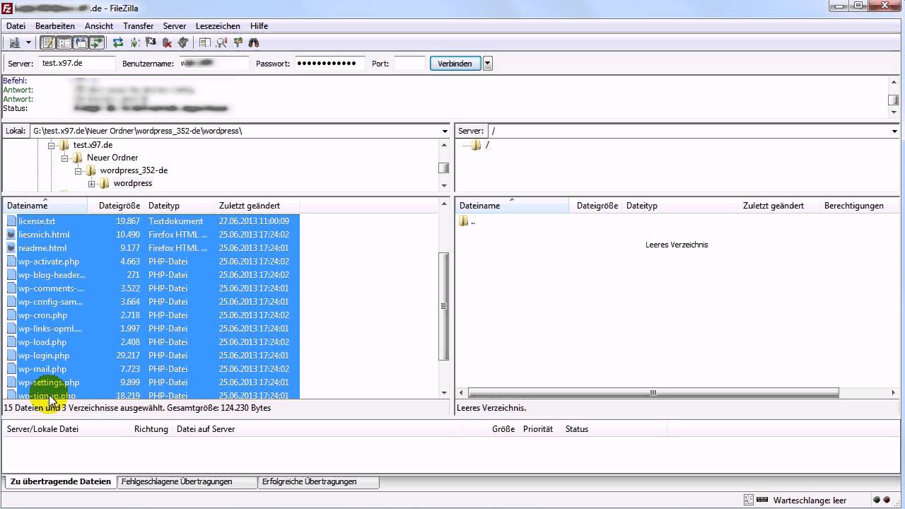Open the filename filters dialog

204,42
